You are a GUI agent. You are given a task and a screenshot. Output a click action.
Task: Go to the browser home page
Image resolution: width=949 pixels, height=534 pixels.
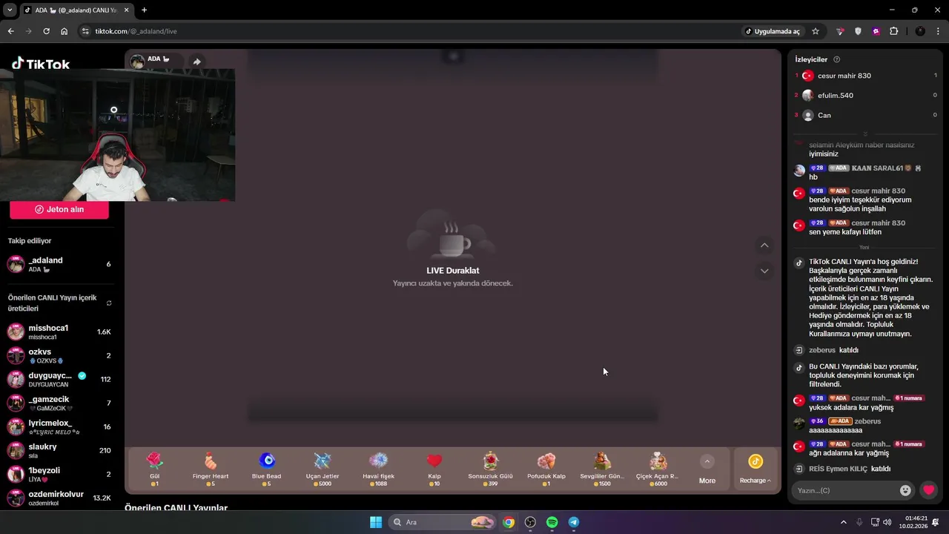tap(65, 31)
